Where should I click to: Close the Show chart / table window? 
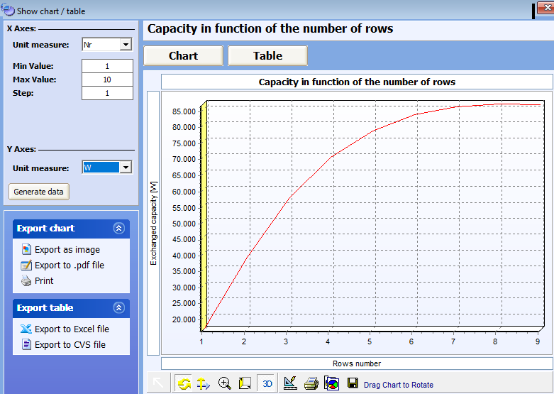(546, 8)
